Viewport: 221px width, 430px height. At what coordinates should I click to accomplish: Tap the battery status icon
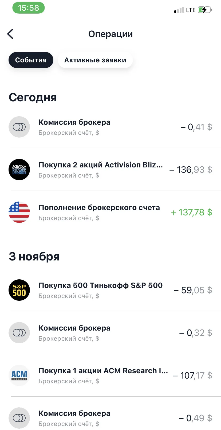pyautogui.click(x=205, y=10)
